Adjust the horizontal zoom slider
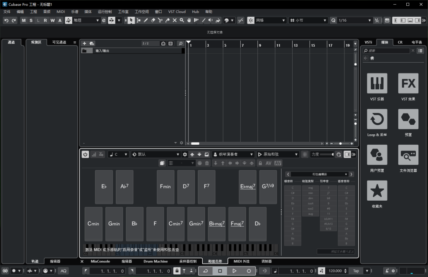The width and height of the screenshot is (428, 277). [x=341, y=144]
